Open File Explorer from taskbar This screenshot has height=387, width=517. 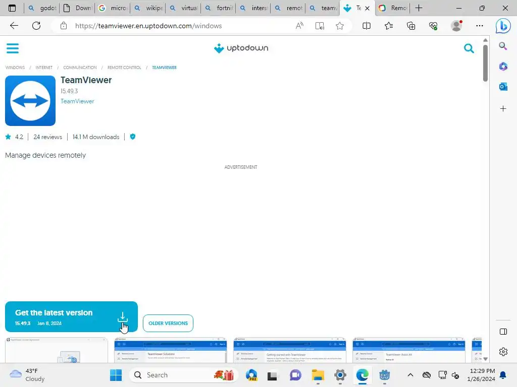(x=318, y=375)
